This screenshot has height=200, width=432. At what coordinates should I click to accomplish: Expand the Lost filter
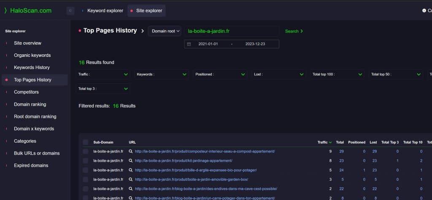coord(279,74)
